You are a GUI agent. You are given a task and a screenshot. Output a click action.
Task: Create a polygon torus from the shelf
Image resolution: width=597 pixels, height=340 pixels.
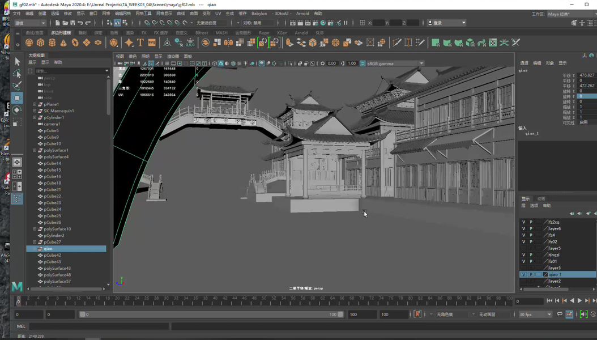point(75,42)
